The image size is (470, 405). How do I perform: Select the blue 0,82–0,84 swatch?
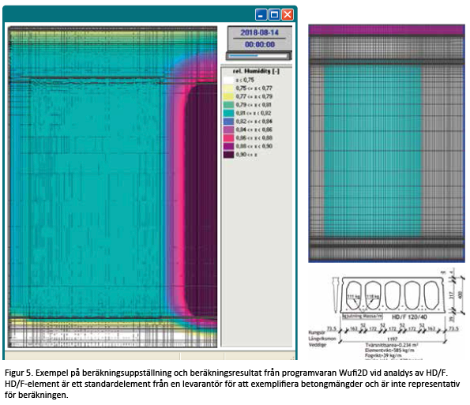228,122
